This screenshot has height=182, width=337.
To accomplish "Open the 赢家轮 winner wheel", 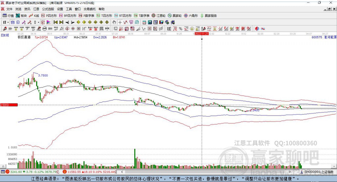I will (x=175, y=16).
